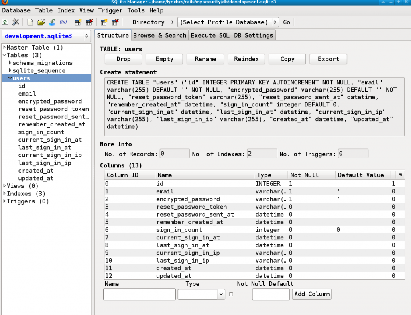This screenshot has height=315, width=411.
Task: Expand the Indexes (3) tree node
Action: tap(4, 194)
